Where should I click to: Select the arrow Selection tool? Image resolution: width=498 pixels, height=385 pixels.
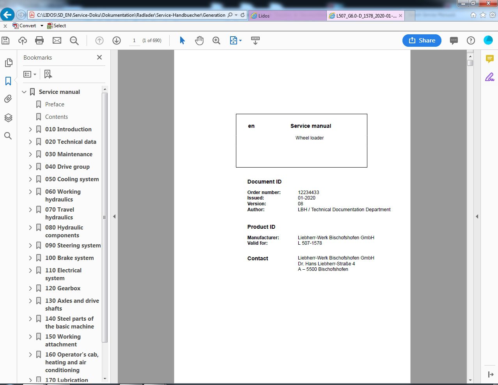click(182, 41)
